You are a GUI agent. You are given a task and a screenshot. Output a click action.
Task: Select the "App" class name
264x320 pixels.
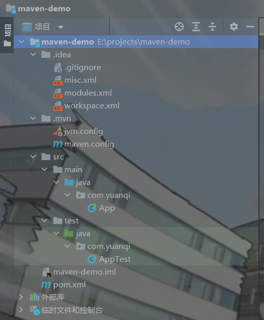(107, 208)
